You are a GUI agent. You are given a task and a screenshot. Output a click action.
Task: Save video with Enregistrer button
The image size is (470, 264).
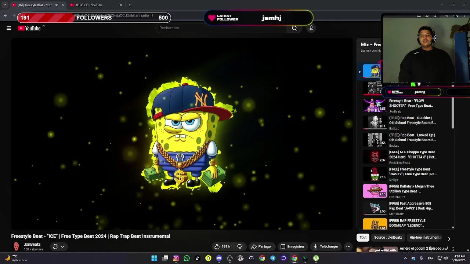[292, 247]
